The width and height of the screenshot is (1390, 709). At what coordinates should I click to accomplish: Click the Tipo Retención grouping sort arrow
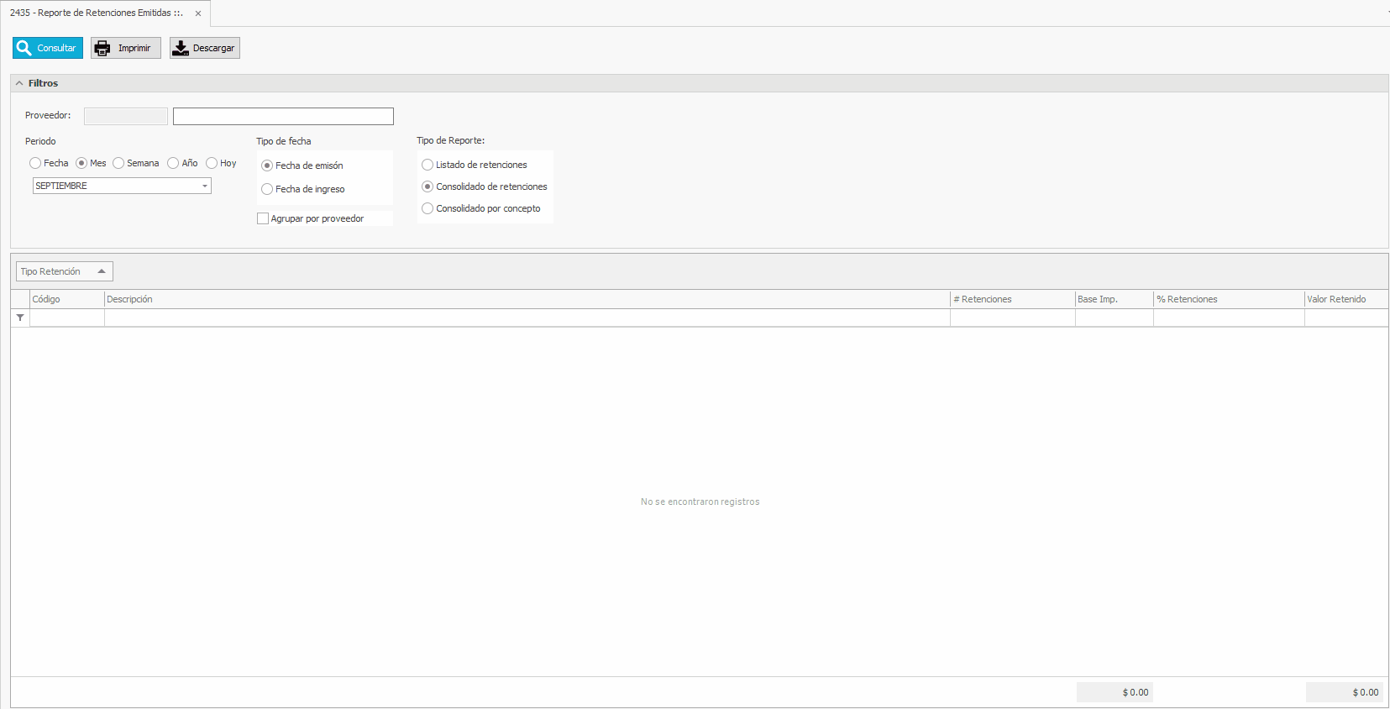tap(102, 271)
